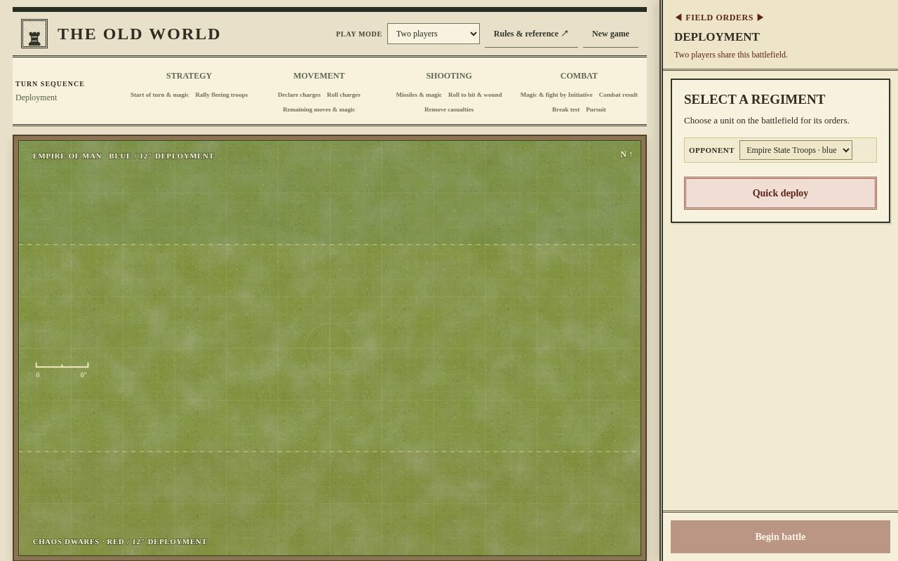This screenshot has height=561, width=898.
Task: Click 'Combat result' step
Action: (x=618, y=95)
